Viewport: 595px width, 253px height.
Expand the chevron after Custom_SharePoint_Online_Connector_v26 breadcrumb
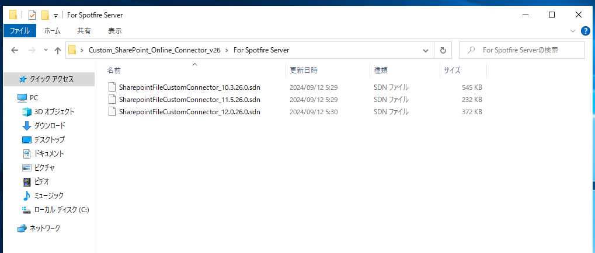pos(227,50)
